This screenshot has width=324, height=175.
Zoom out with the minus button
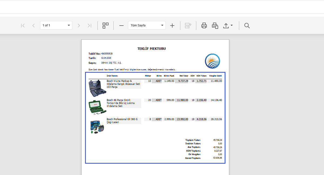pyautogui.click(x=122, y=26)
